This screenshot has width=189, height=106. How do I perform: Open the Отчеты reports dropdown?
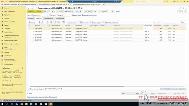click(x=89, y=12)
